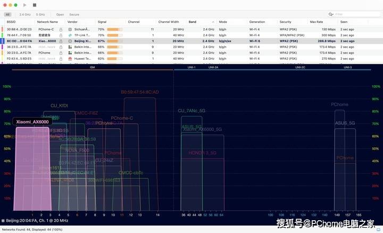Click 67% signal bar in Xiaomi row
The height and width of the screenshot is (233, 383).
coord(114,41)
